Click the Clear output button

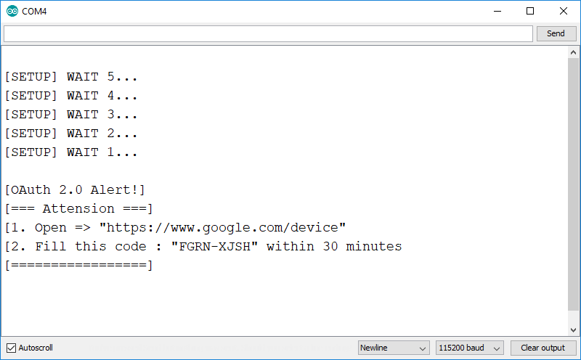[x=543, y=348]
